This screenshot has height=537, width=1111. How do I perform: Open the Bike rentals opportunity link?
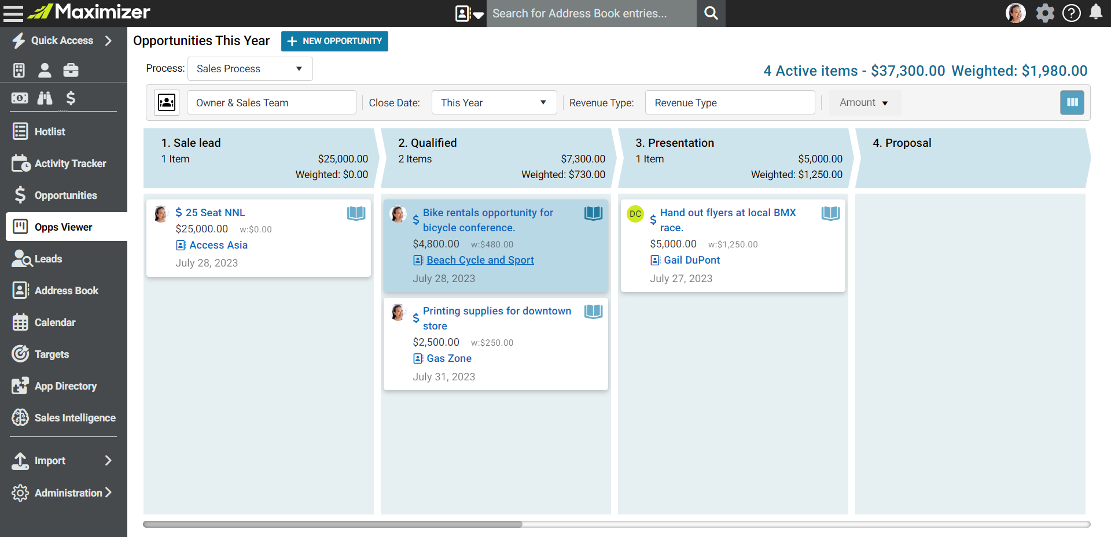coord(488,220)
